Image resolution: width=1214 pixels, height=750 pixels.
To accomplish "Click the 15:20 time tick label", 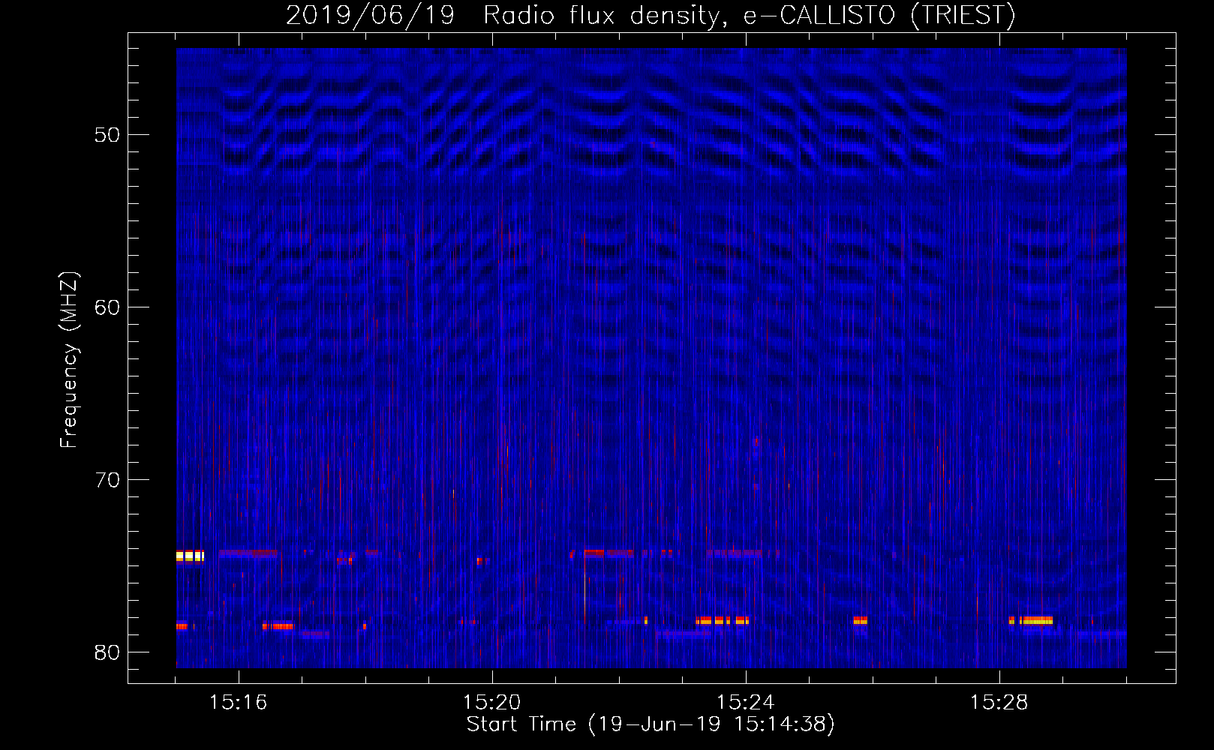I will pos(491,702).
